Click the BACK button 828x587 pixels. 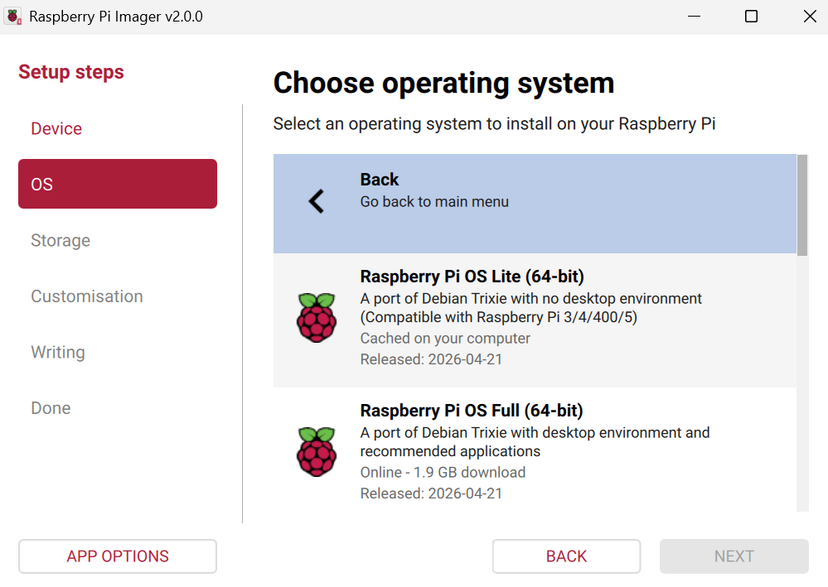(x=566, y=556)
